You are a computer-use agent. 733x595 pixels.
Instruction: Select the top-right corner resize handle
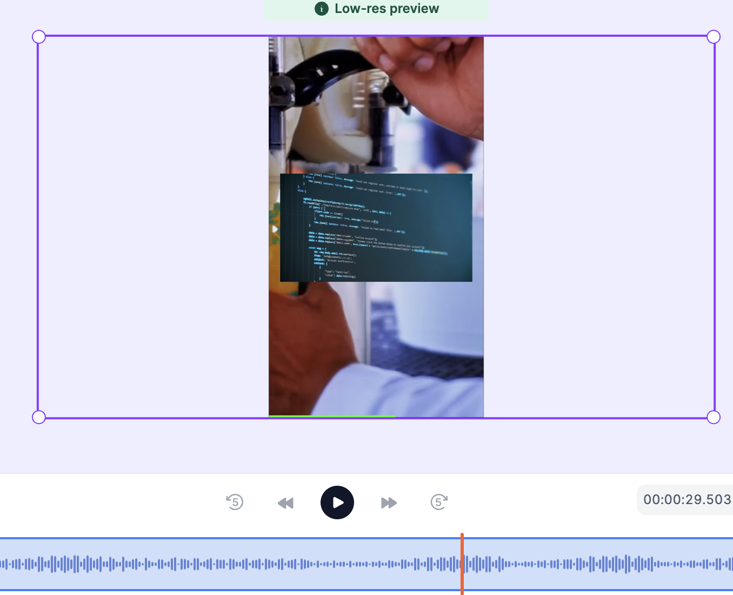point(714,37)
